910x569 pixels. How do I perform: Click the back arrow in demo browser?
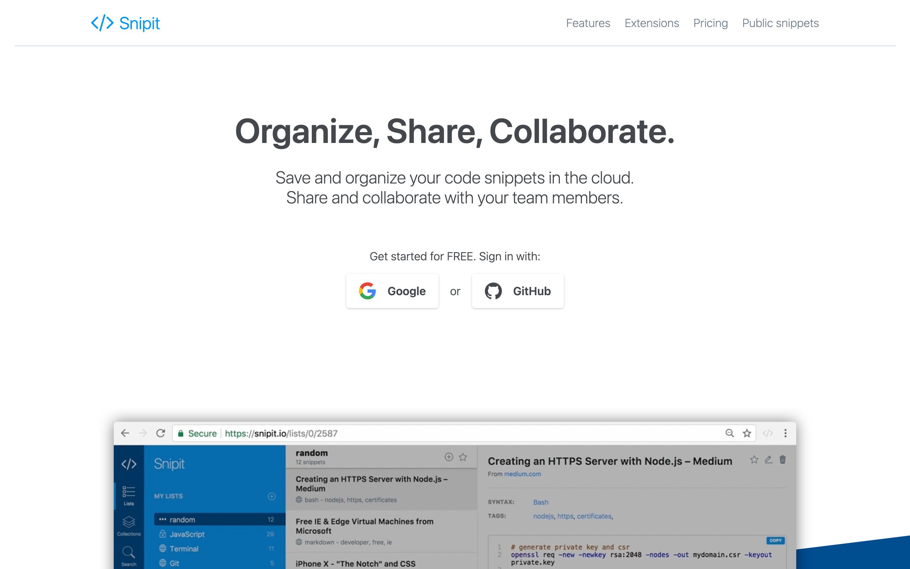pyautogui.click(x=125, y=433)
